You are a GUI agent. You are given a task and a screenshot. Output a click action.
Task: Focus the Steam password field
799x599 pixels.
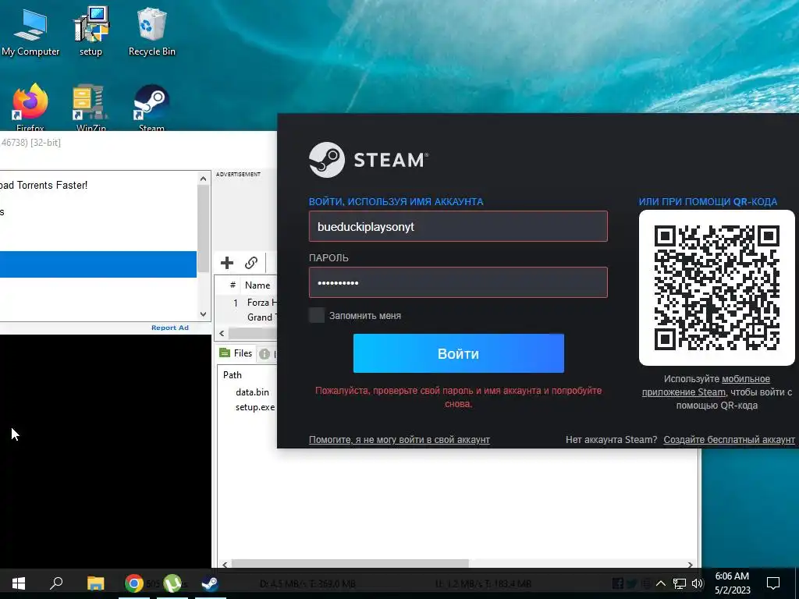(458, 282)
